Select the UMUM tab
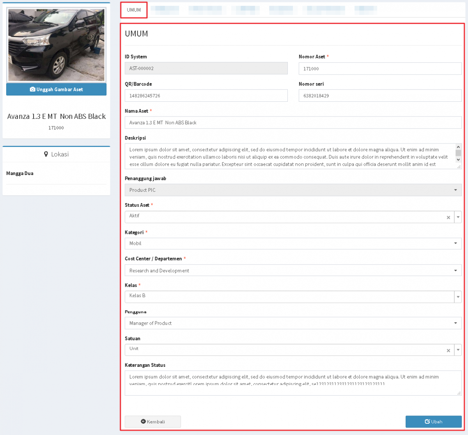The height and width of the screenshot is (435, 468). [133, 10]
